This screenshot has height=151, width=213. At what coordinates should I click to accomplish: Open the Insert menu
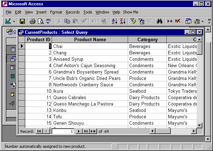41,12
